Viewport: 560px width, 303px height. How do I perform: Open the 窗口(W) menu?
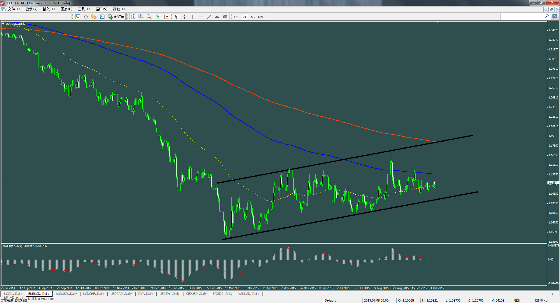click(101, 9)
